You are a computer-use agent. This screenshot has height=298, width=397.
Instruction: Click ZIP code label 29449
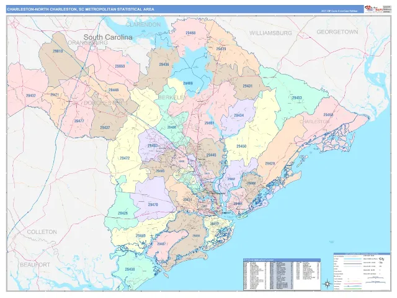[141, 236]
